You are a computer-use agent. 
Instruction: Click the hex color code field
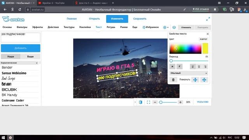click(203, 39)
